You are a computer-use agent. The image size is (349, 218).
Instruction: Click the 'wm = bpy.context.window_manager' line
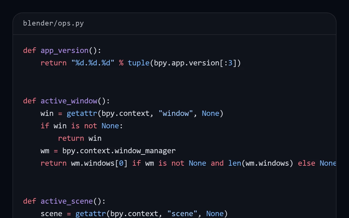[x=108, y=151]
